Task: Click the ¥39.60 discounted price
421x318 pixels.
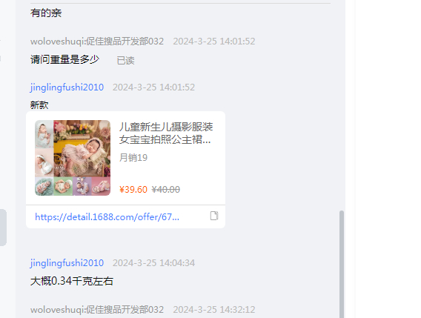Action: (x=133, y=190)
